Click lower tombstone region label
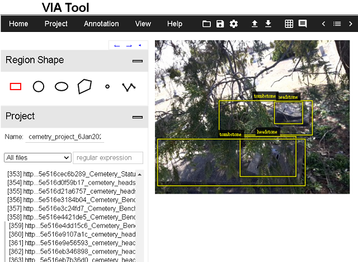This screenshot has width=358, height=262. pos(230,134)
